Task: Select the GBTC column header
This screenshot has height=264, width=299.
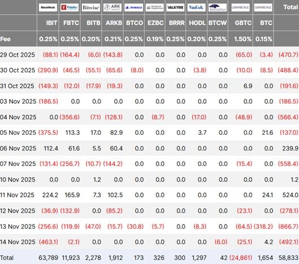Action: (x=243, y=23)
